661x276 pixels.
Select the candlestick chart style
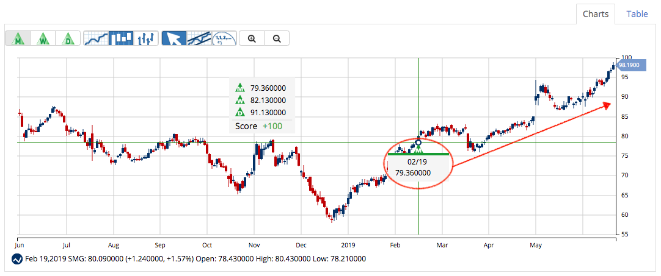[121, 38]
